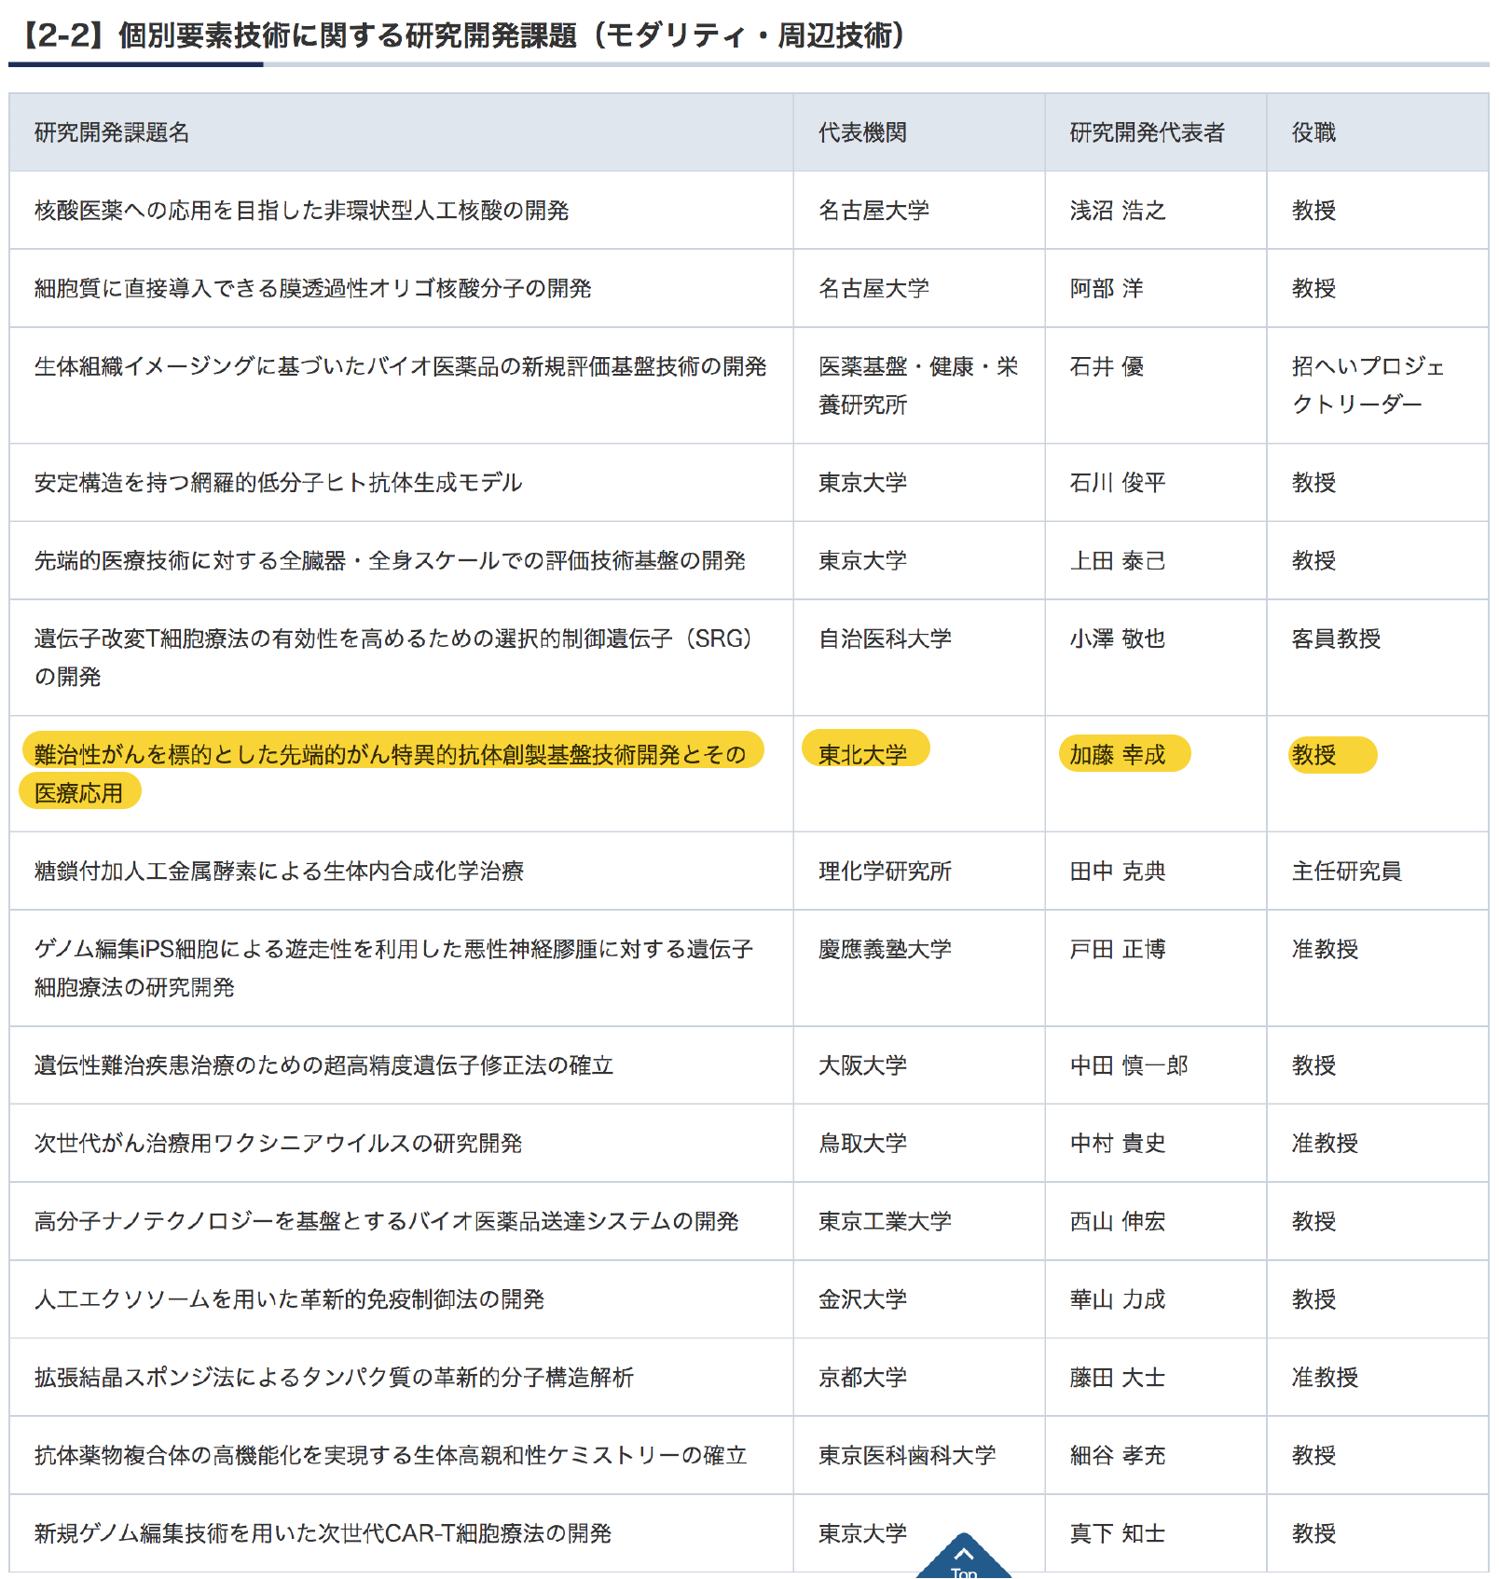Click 准教授 in the 戸田 正博 row
The height and width of the screenshot is (1579, 1499).
(x=1325, y=950)
